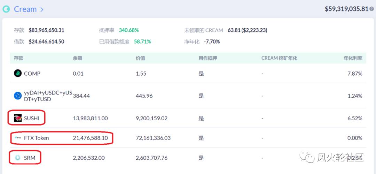Select FTX Token balance 21,476,588.10

[x=91, y=138]
